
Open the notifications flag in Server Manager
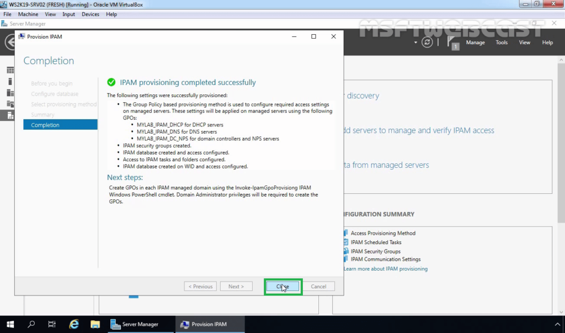pyautogui.click(x=452, y=43)
